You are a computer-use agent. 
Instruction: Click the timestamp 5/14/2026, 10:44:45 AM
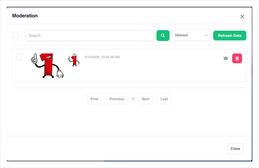(102, 57)
